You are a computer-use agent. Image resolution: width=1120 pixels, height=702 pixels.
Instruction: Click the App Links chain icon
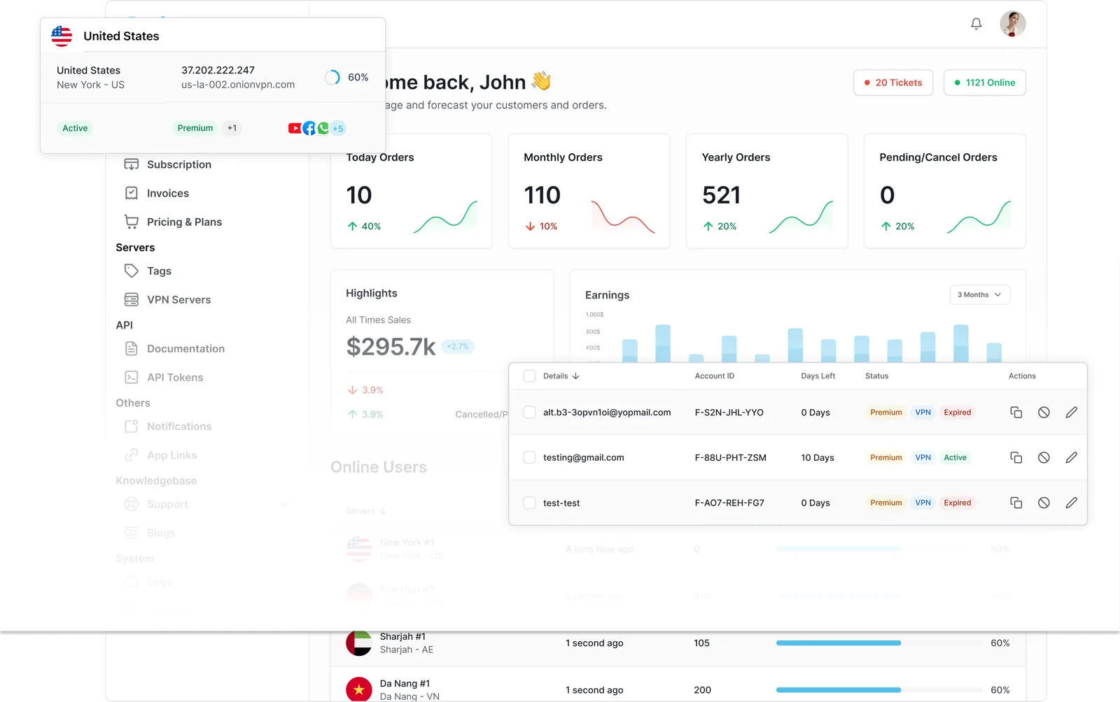pyautogui.click(x=131, y=454)
